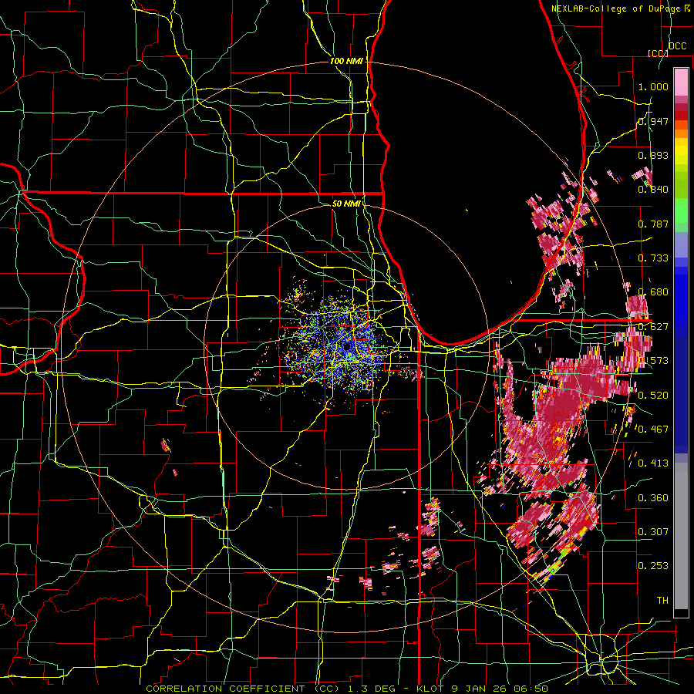Image resolution: width=694 pixels, height=694 pixels.
Task: Click the 0.680 scale value
Action: tap(653, 292)
